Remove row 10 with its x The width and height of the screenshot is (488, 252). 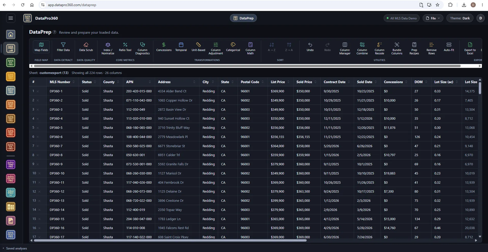click(40, 173)
